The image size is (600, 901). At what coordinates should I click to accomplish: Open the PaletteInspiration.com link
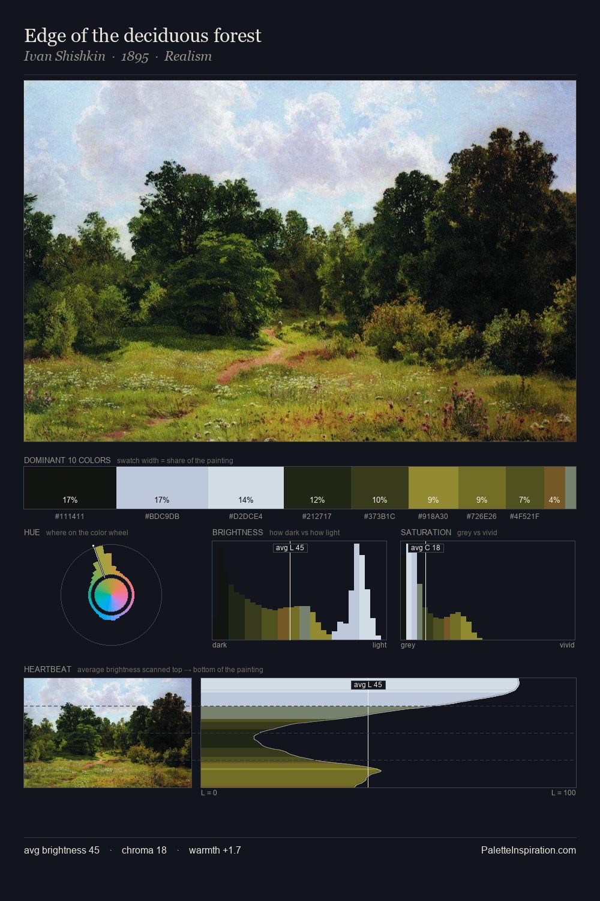click(x=529, y=850)
